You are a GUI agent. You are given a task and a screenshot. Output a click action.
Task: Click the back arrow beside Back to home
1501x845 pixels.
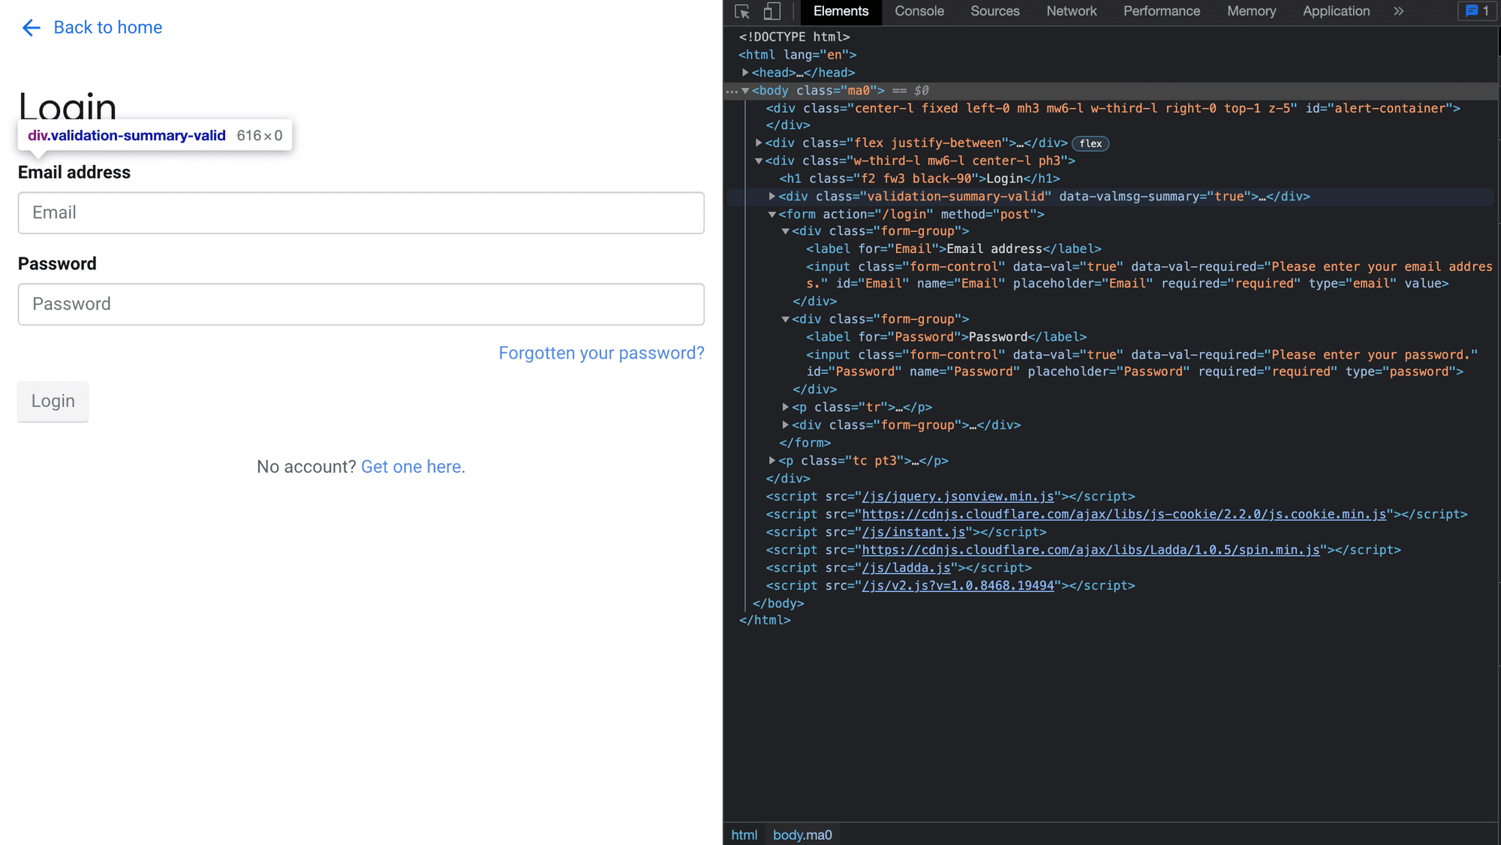(x=31, y=28)
